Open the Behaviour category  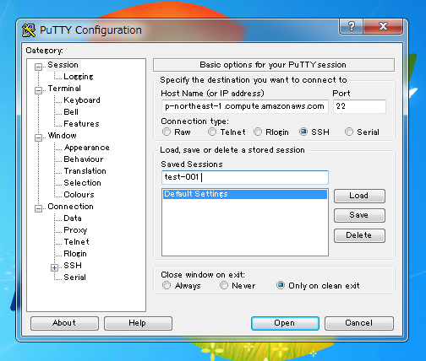coord(84,159)
